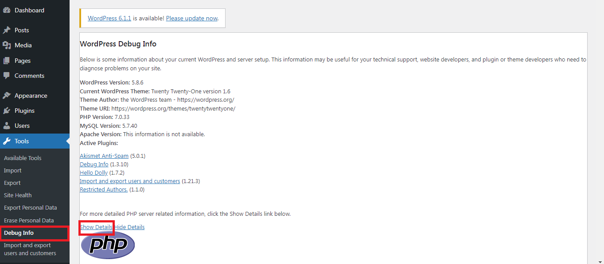Open the Debug Info plugin link
Viewport: 604px width, 264px height.
[x=94, y=164]
